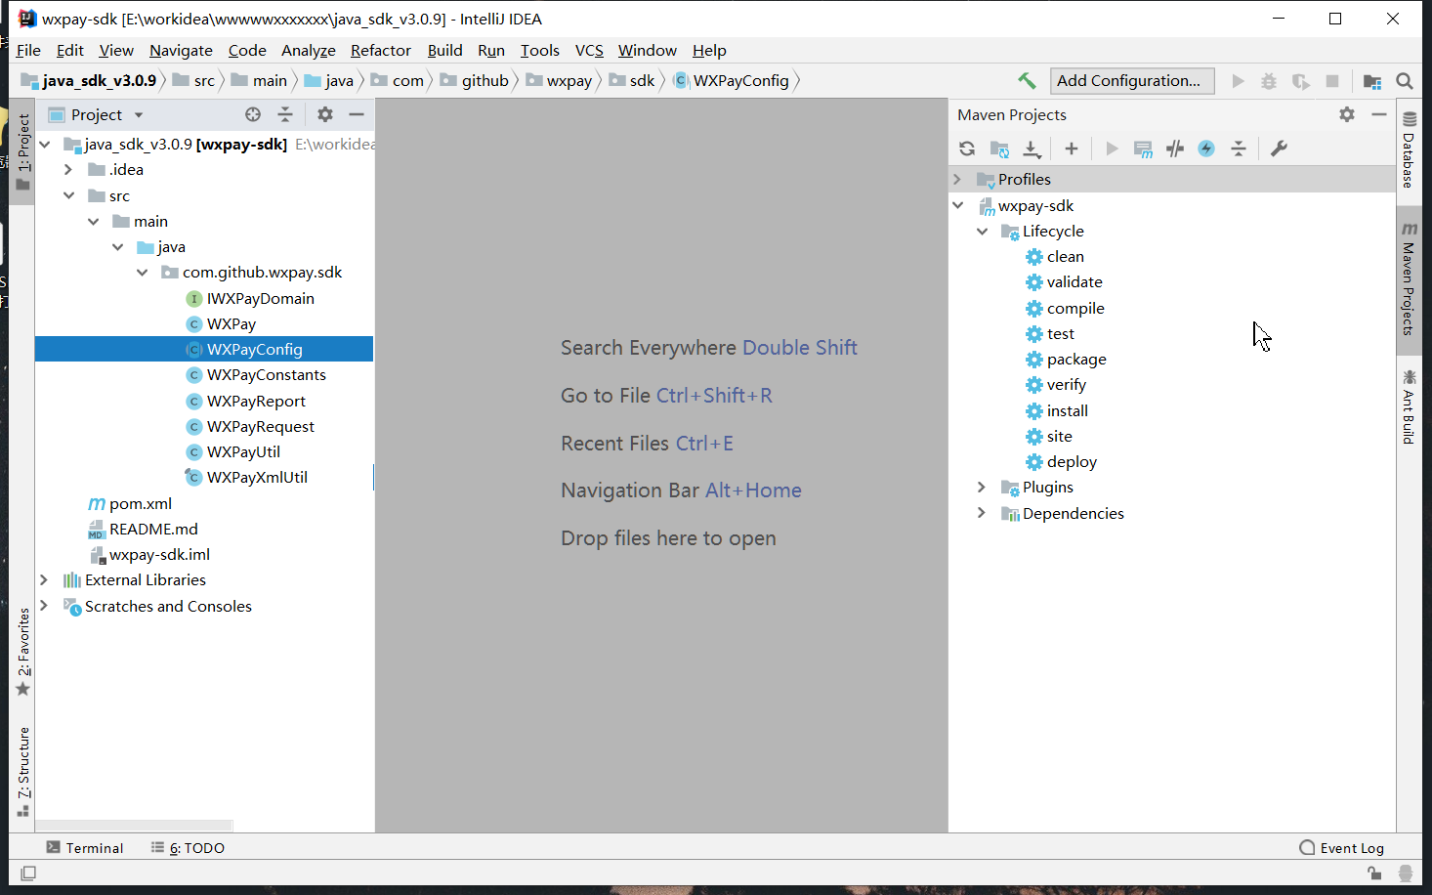Expand the Profiles node in Maven
Viewport: 1432px width, 895px height.
[957, 179]
